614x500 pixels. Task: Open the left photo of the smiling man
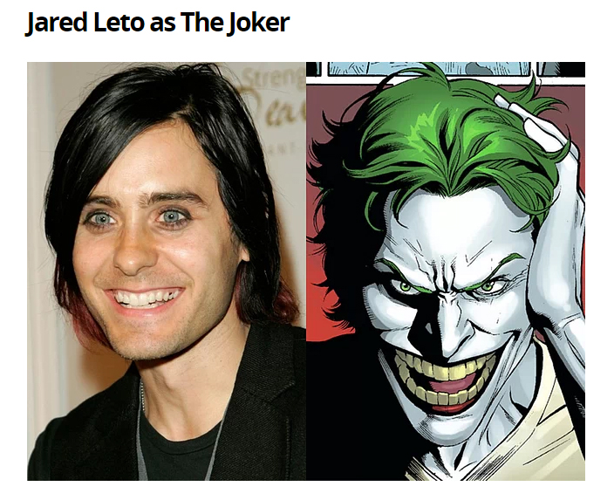point(167,271)
